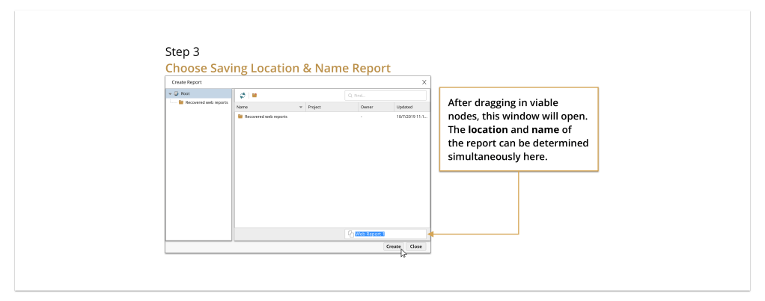Image resolution: width=765 pixels, height=301 pixels.
Task: Open the Name column dropdown arrow
Action: (x=301, y=108)
